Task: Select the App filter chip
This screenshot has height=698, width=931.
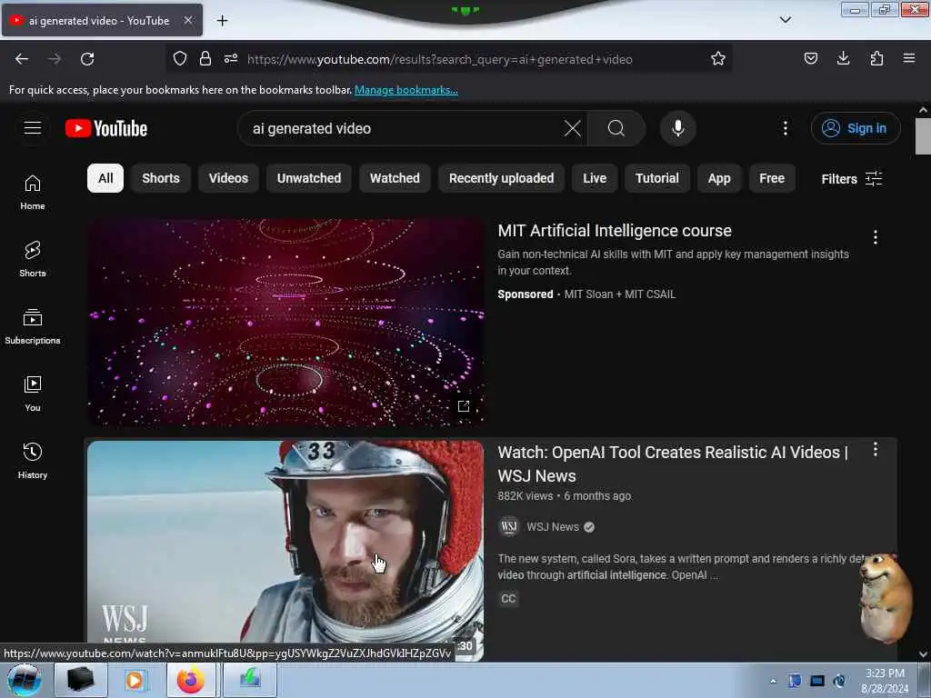Action: coord(719,178)
